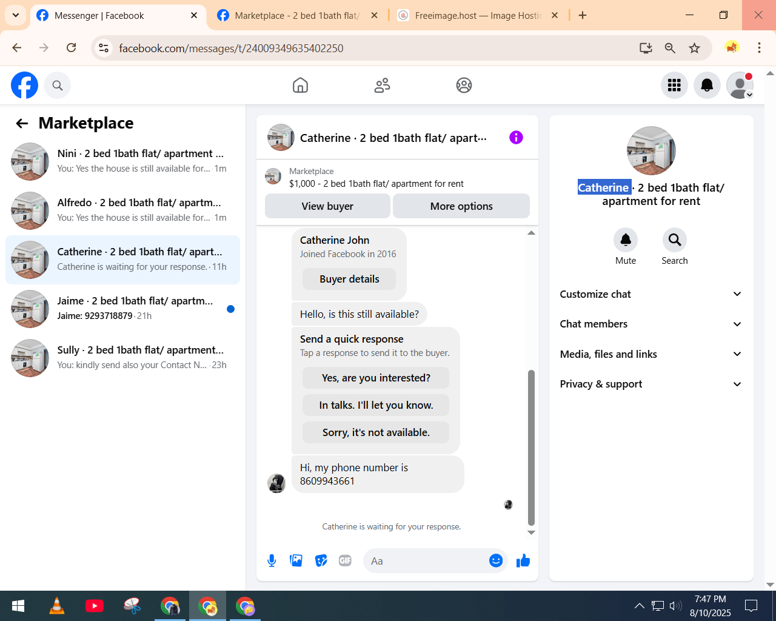The image size is (776, 621).
Task: Open the Jaime conversation
Action: 122,309
